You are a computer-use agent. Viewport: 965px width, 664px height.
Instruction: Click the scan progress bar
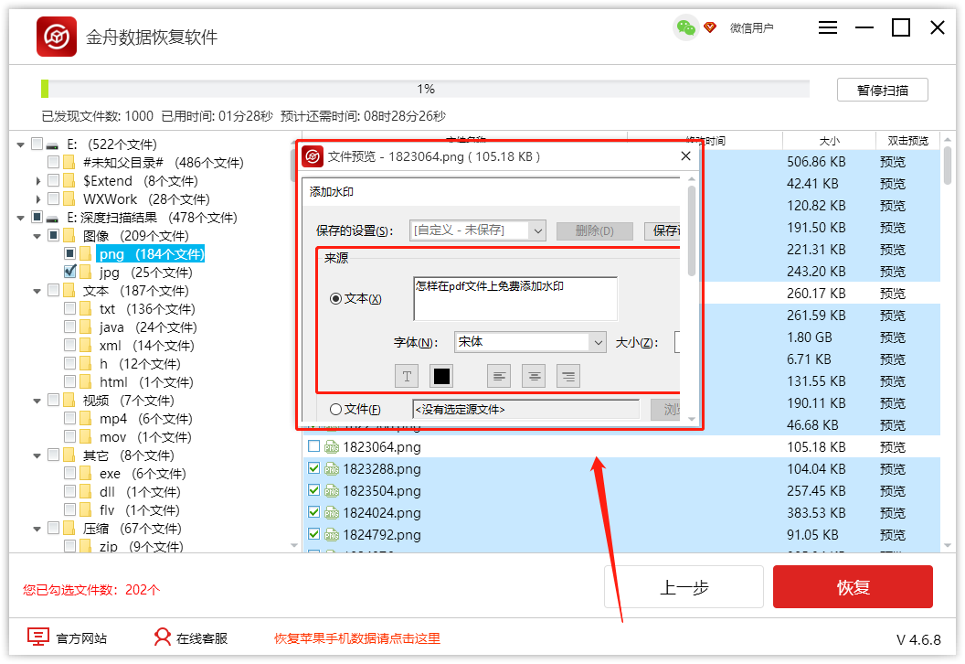[425, 89]
